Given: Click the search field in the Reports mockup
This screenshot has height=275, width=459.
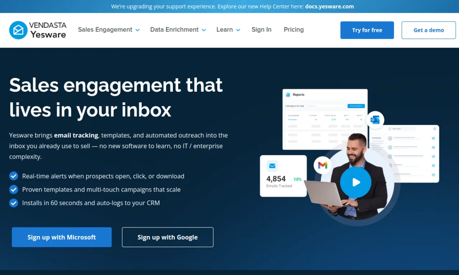Looking at the screenshot, I should tap(326, 106).
